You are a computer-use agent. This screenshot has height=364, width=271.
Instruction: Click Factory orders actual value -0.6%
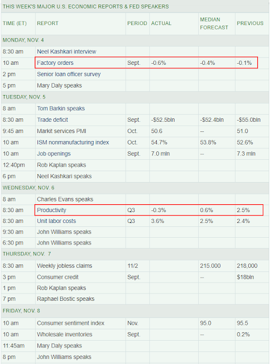[x=159, y=63]
